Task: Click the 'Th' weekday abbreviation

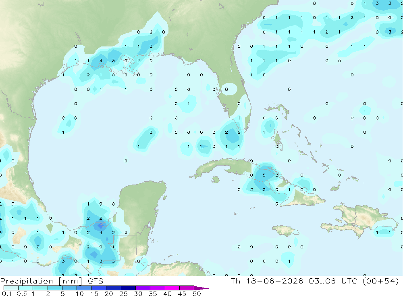Action: (235, 281)
